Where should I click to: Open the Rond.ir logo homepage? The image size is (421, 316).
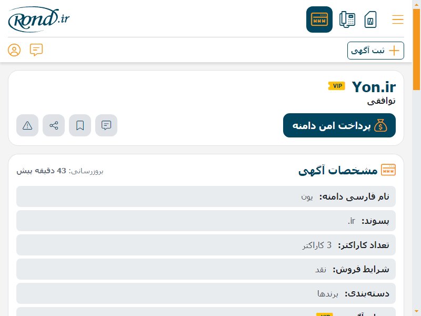point(38,19)
